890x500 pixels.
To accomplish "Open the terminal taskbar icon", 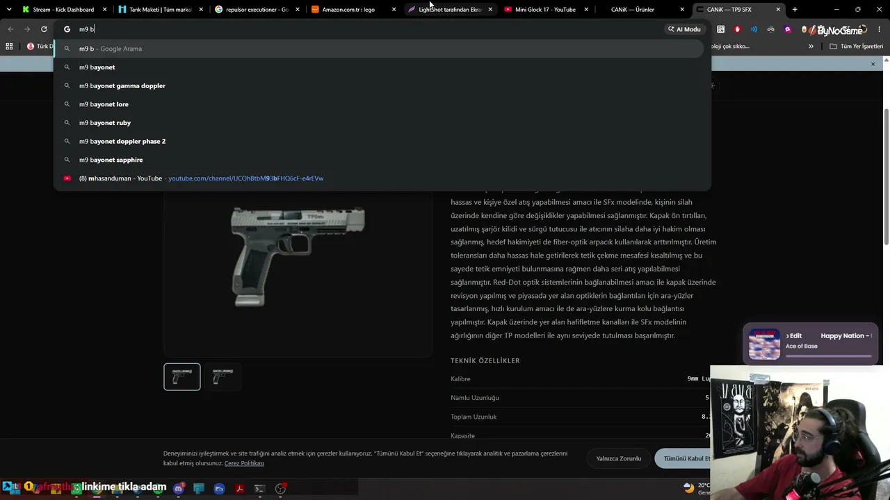I will (259, 488).
